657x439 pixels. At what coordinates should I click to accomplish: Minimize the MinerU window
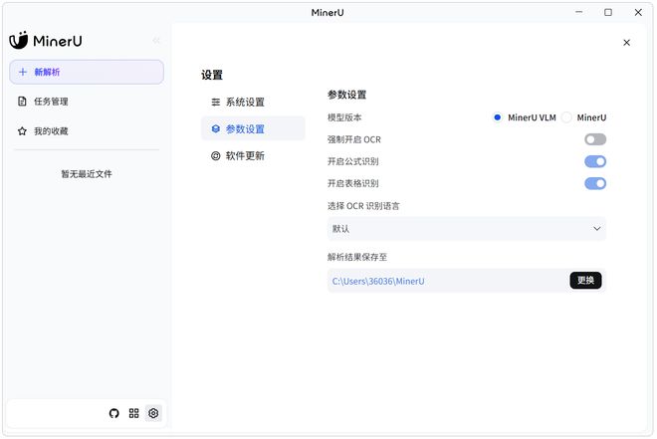pos(579,12)
